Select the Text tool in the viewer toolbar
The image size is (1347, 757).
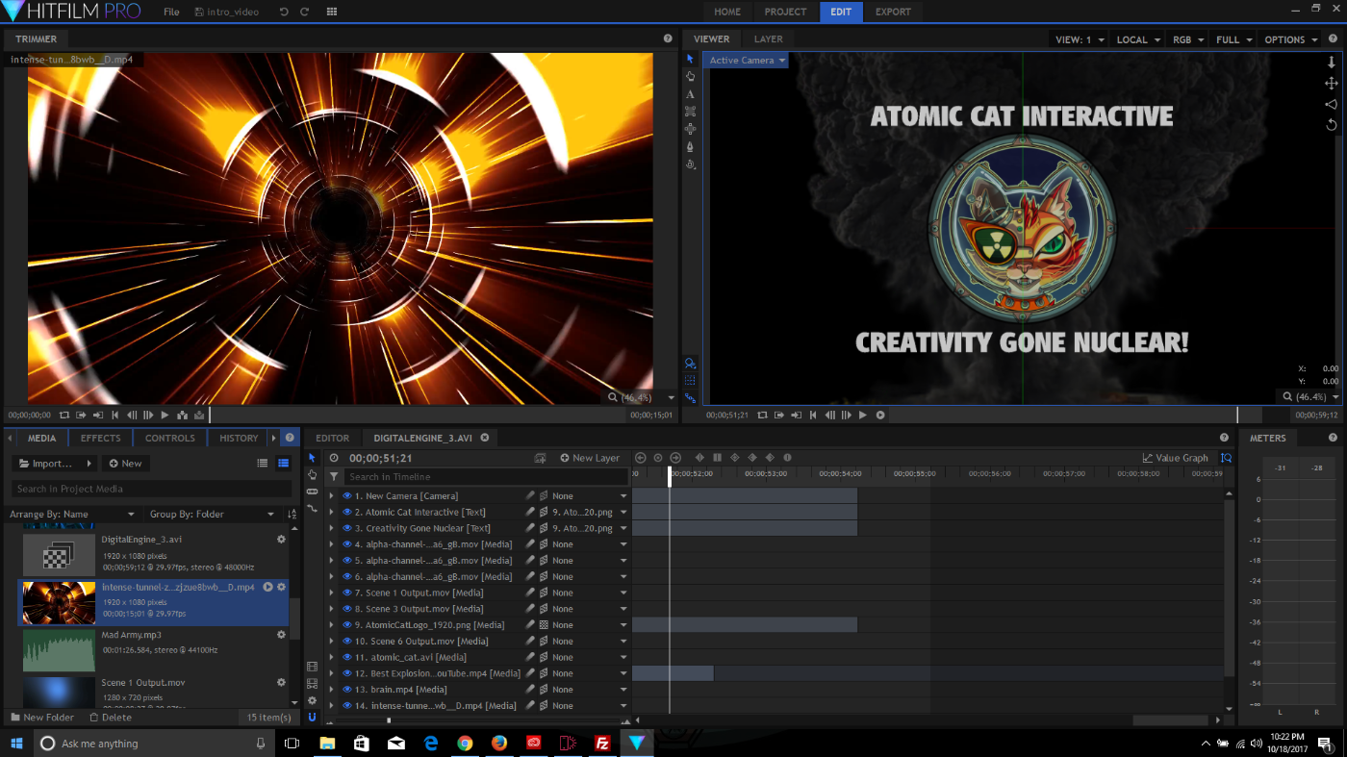[x=689, y=93]
